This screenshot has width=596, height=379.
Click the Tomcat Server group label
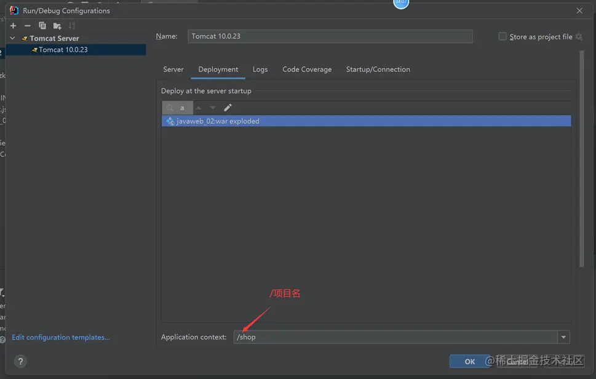pyautogui.click(x=54, y=38)
